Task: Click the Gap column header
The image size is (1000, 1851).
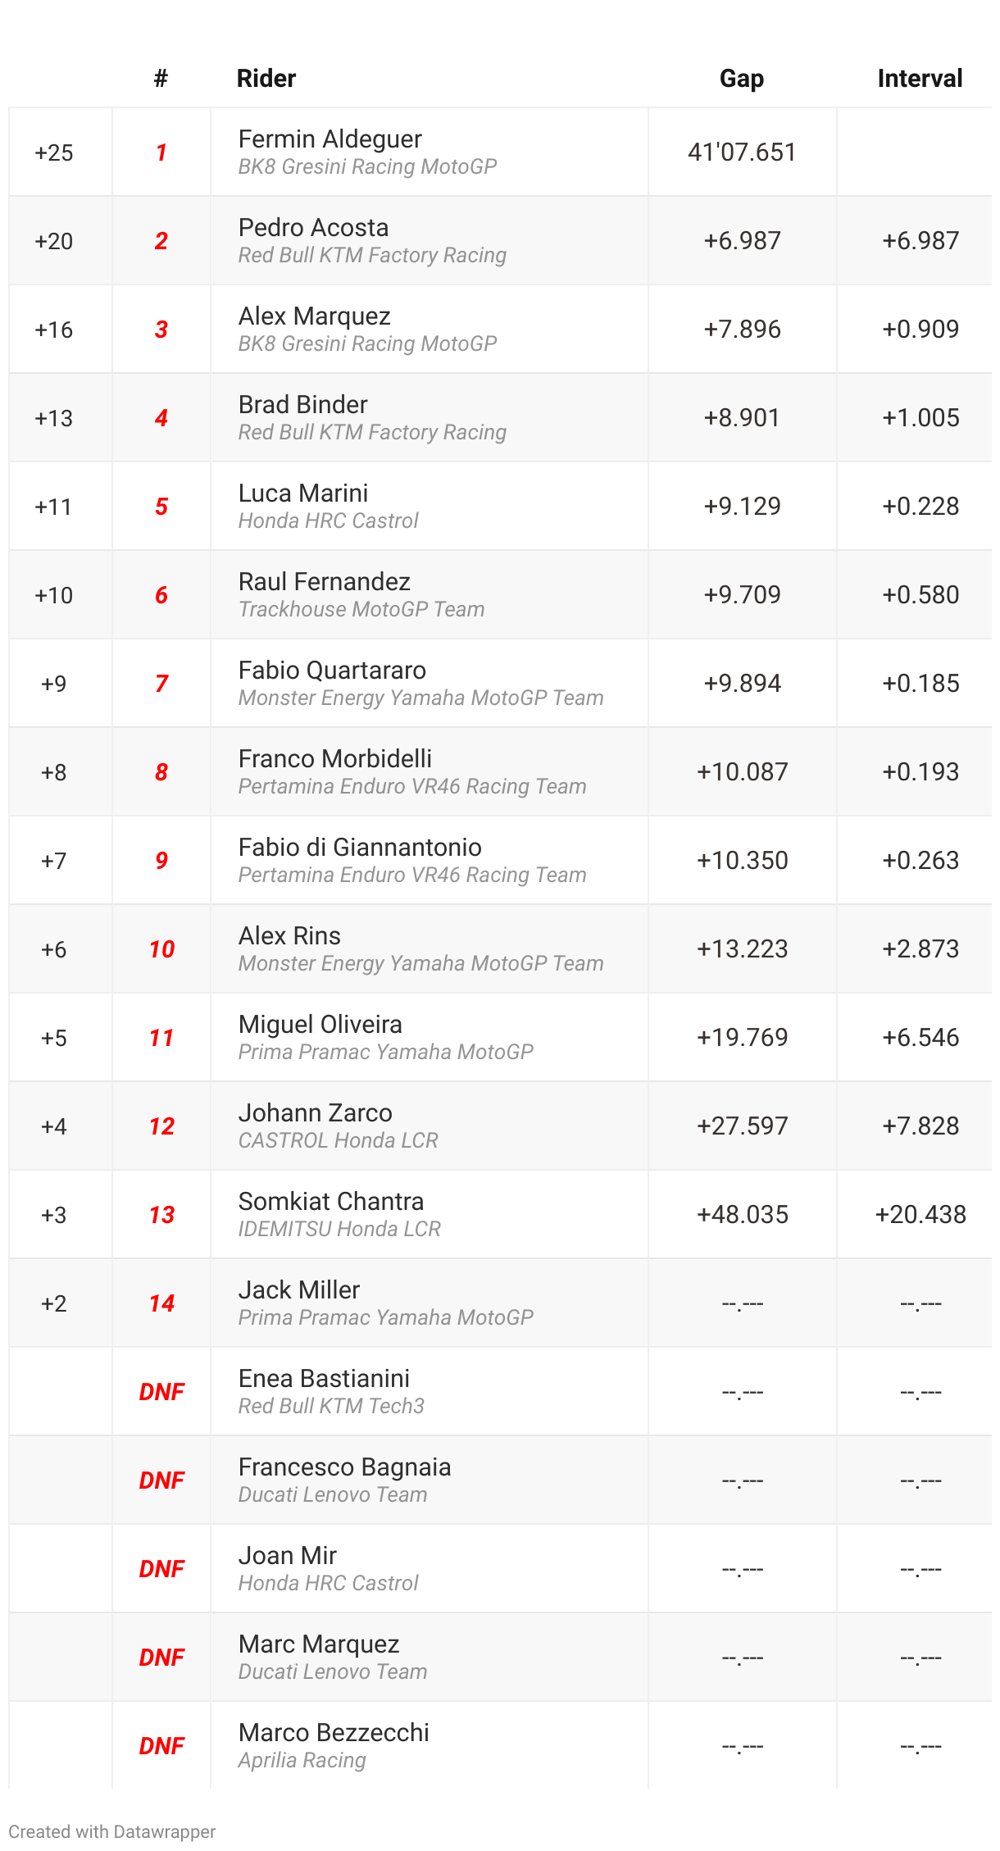Action: click(742, 79)
